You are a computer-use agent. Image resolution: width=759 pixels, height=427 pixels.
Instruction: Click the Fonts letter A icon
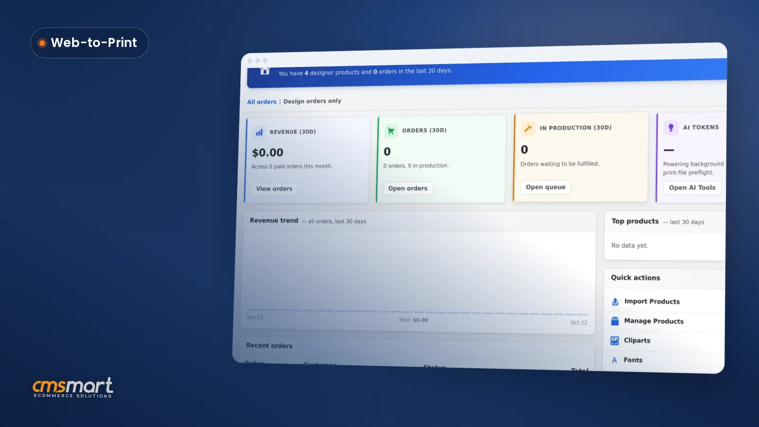614,360
